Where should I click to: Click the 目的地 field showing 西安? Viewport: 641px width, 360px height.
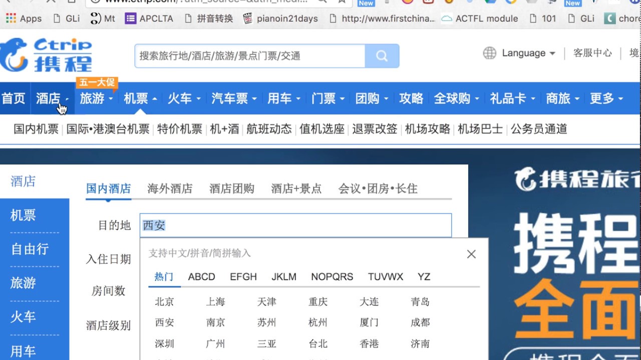[295, 225]
